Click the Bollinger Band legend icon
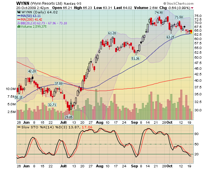The height and width of the screenshot is (169, 207). (x=19, y=23)
